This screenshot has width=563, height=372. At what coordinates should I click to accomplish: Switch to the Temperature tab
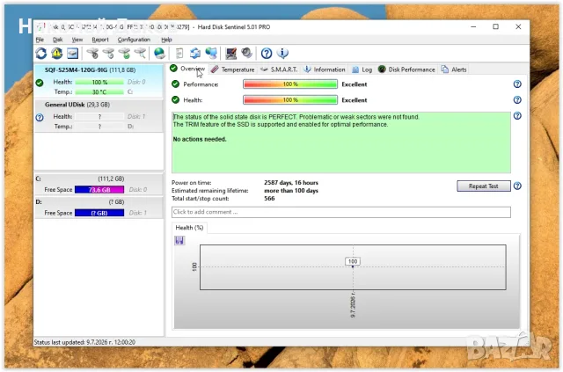click(232, 69)
